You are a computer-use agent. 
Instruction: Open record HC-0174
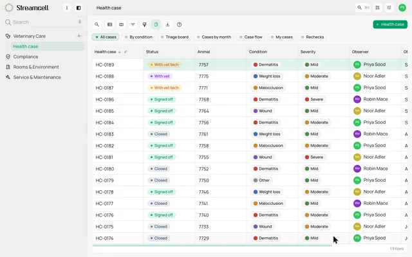click(x=104, y=238)
